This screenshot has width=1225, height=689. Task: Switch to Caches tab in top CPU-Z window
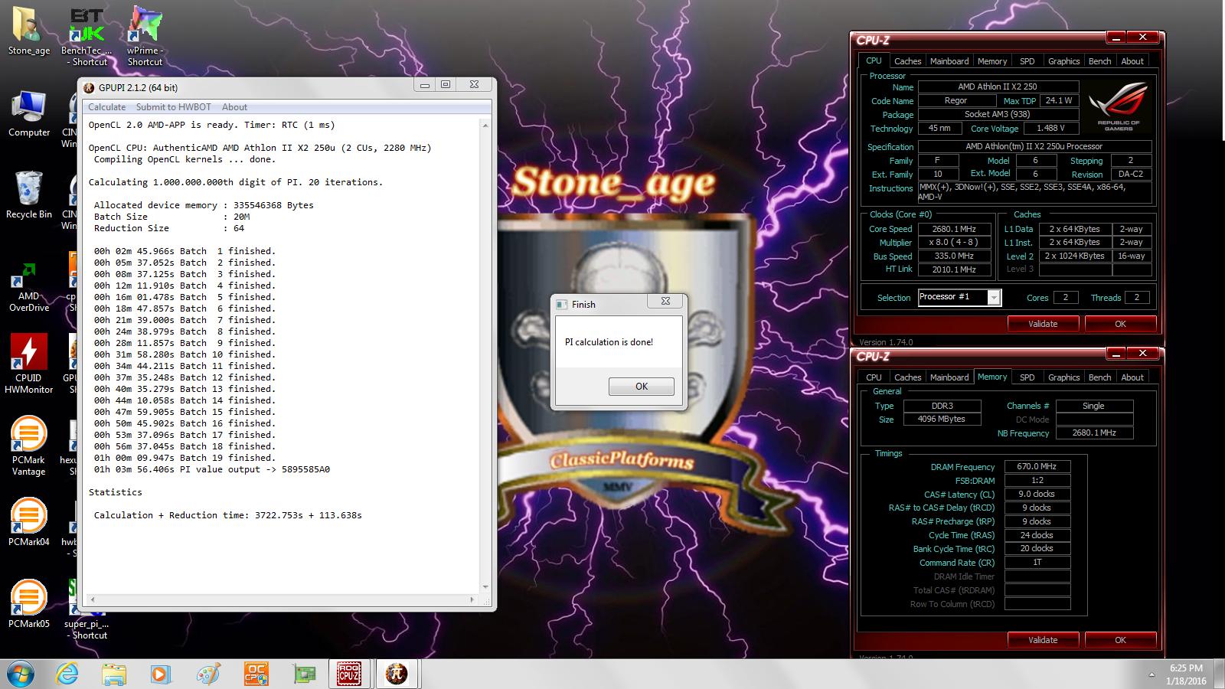pyautogui.click(x=907, y=61)
